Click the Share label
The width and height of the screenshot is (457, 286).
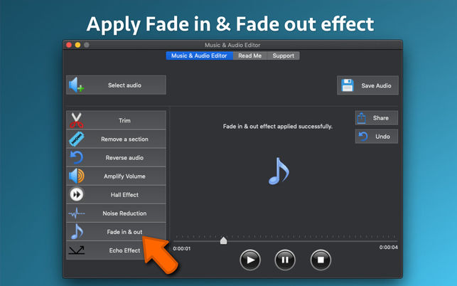381,118
